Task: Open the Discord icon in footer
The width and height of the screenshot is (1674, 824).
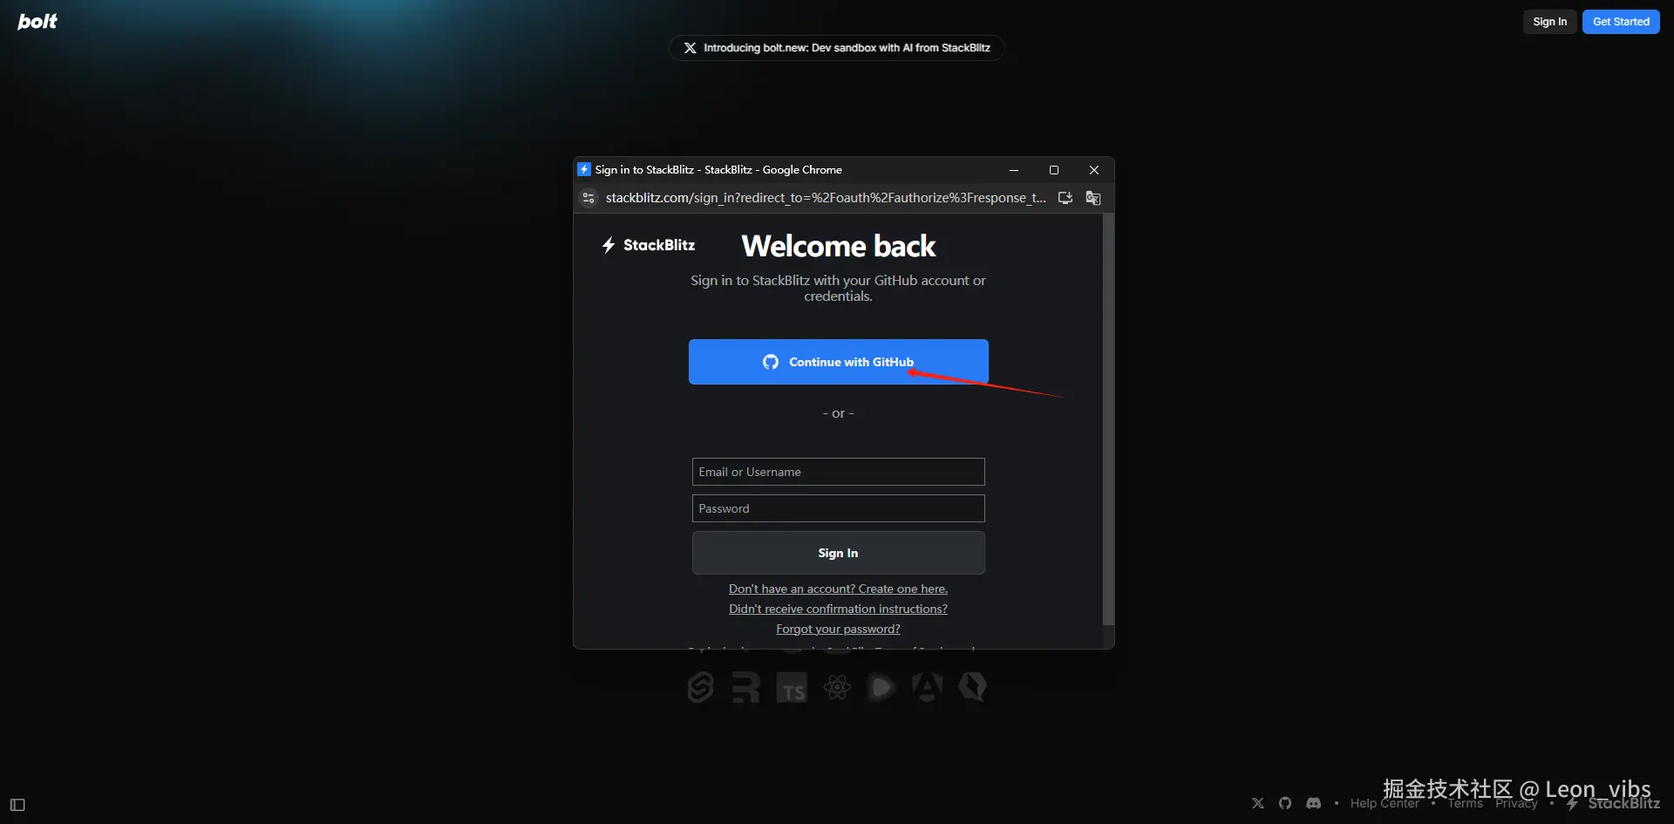Action: coord(1314,803)
